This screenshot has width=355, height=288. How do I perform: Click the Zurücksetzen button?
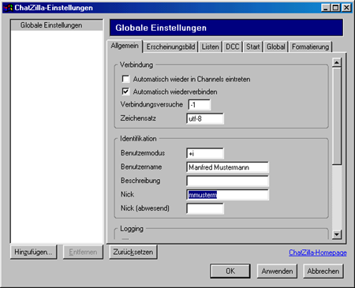coord(133,252)
